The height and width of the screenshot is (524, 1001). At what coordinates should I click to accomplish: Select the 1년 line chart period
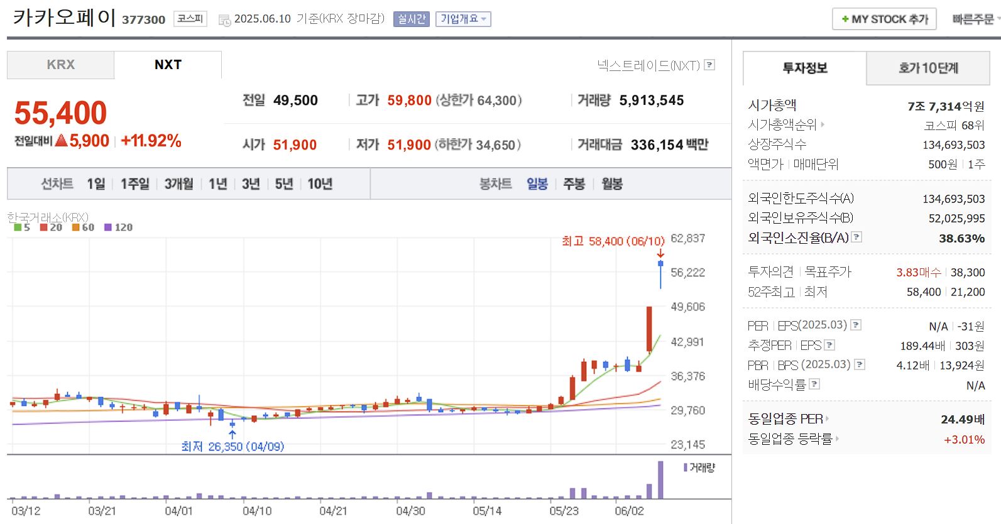pos(218,184)
